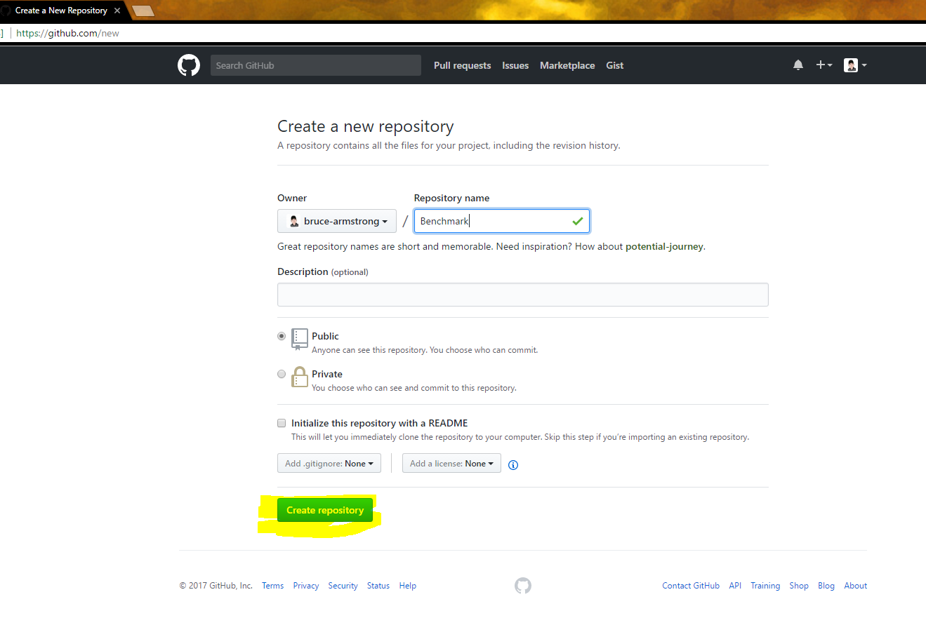Click the footer GitHub logo

click(x=523, y=586)
